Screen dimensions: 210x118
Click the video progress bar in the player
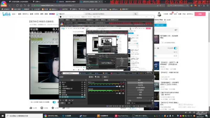click(x=44, y=99)
